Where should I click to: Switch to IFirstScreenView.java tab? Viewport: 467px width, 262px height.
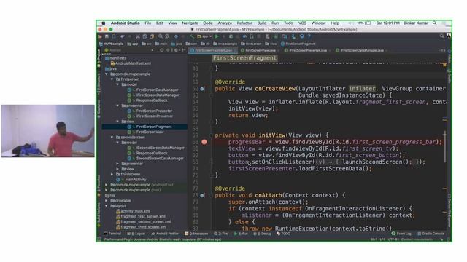tap(260, 50)
